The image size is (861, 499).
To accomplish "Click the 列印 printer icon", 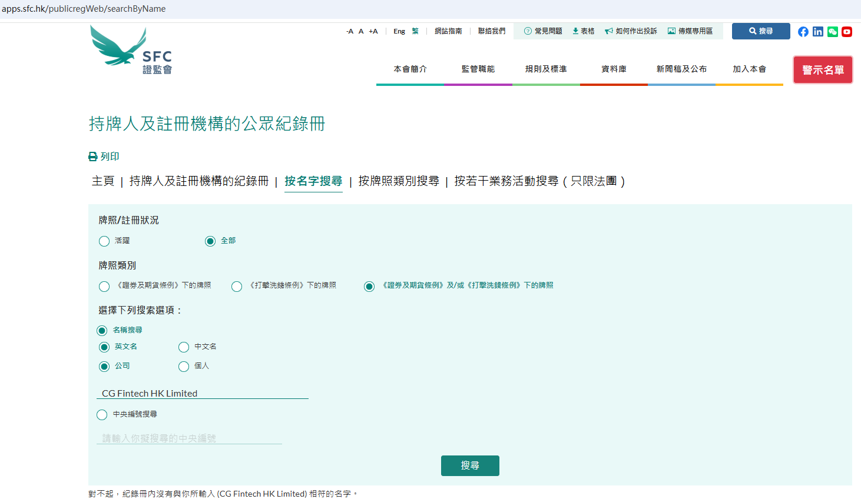I will pyautogui.click(x=93, y=157).
